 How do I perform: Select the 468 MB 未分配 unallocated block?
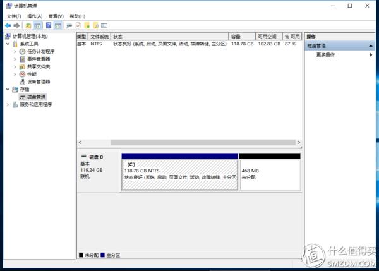(x=270, y=172)
